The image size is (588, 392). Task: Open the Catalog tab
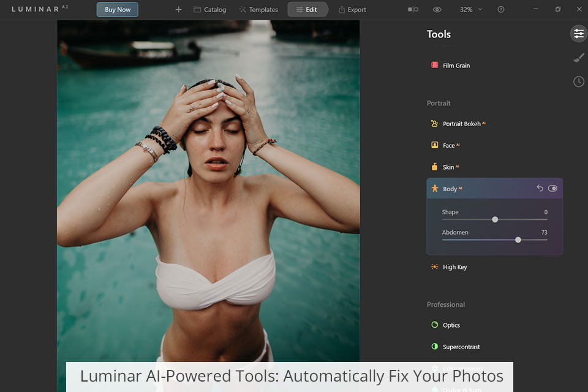tap(209, 10)
